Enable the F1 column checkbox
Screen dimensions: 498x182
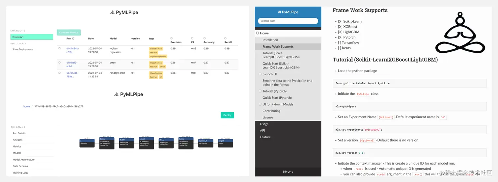(x=192, y=39)
